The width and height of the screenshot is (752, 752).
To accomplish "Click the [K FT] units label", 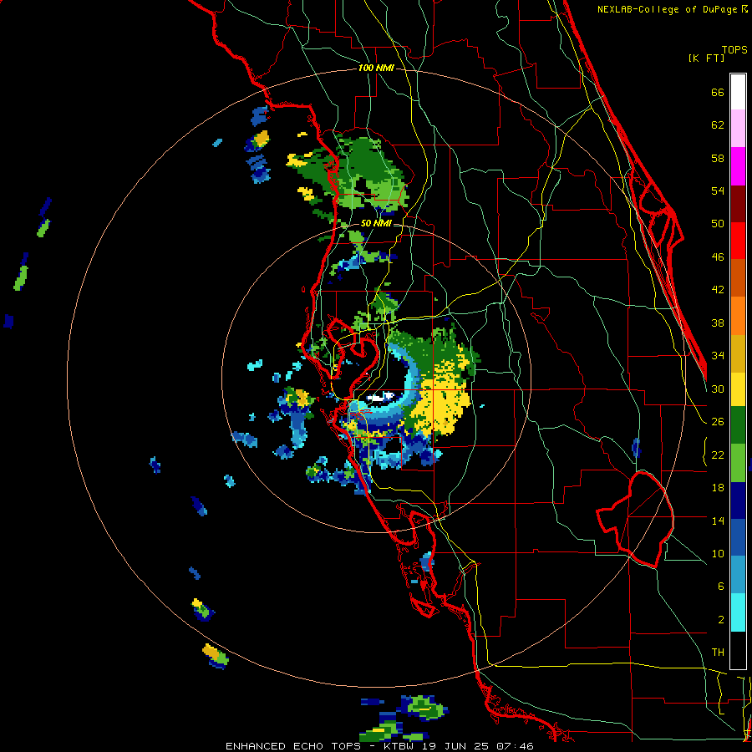I will pyautogui.click(x=706, y=58).
